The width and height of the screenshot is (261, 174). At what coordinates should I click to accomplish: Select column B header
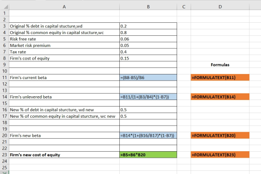(148, 7)
